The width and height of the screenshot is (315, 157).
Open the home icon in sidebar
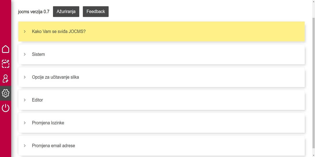(6, 49)
